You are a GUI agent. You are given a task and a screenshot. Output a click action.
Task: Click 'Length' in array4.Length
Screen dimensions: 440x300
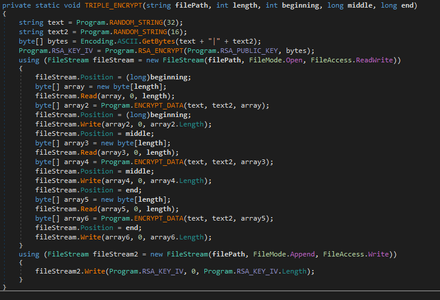point(192,181)
